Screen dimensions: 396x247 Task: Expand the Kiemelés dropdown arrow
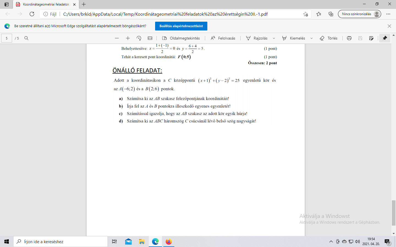(312, 38)
